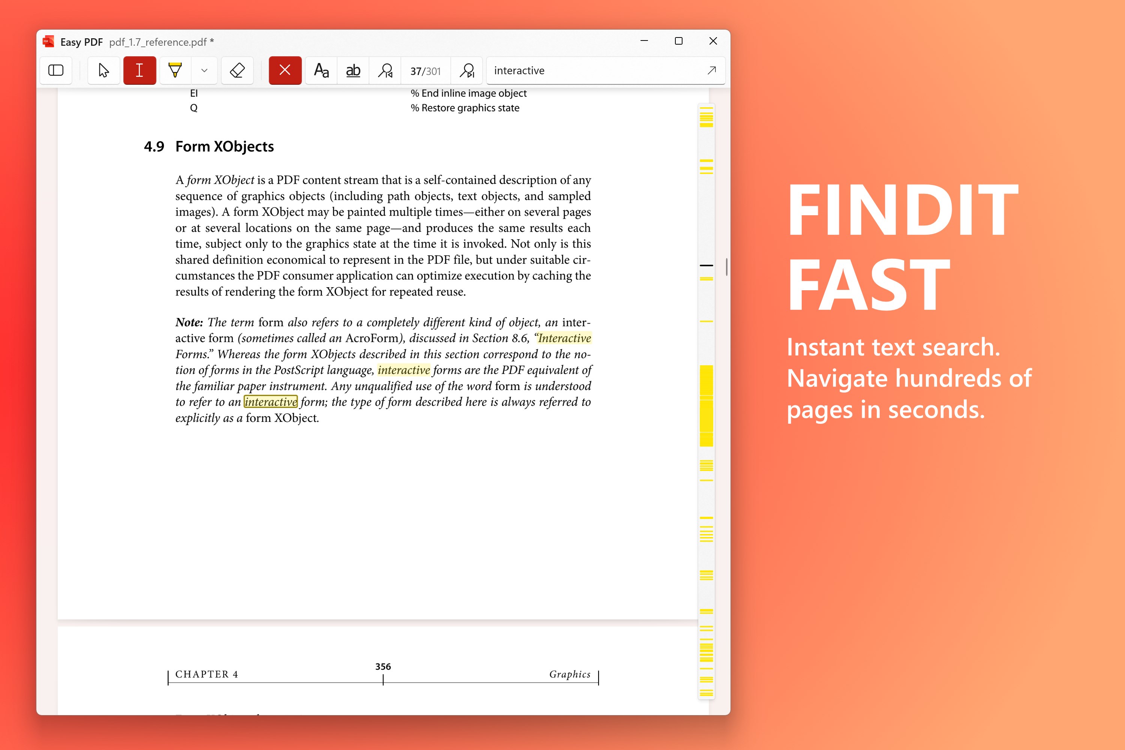
Task: Minimize the Easy PDF window
Action: tap(644, 41)
